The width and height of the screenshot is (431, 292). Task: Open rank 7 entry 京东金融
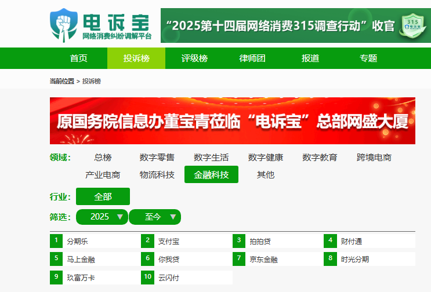(278, 259)
